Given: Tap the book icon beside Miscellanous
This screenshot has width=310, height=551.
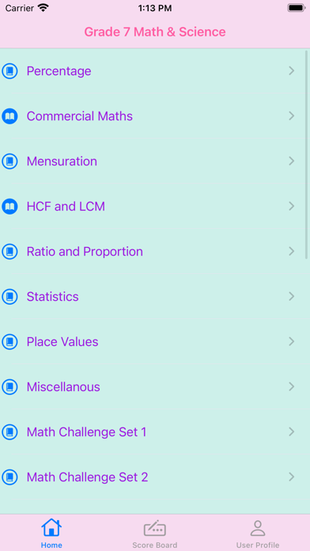Looking at the screenshot, I should (9, 387).
